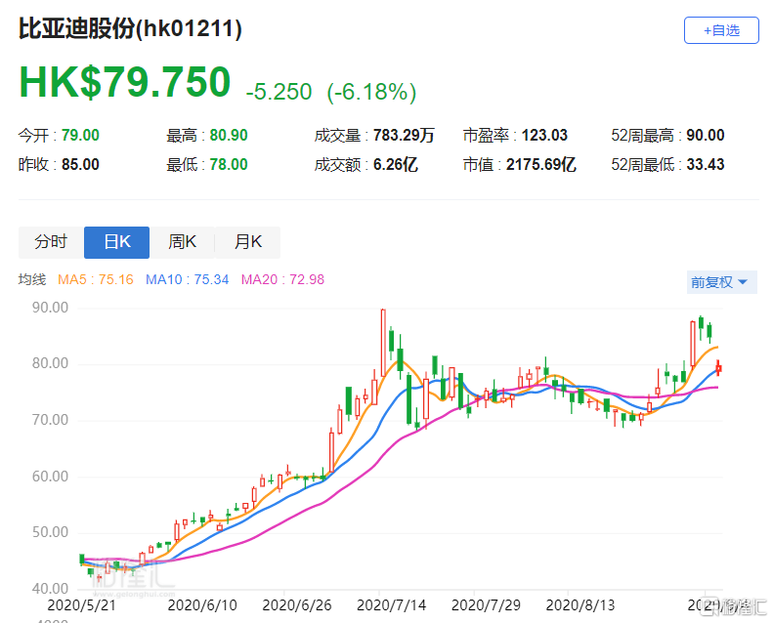Expand the 前复权 adjustment dropdown
Viewport: 773px width, 623px height.
tap(721, 282)
